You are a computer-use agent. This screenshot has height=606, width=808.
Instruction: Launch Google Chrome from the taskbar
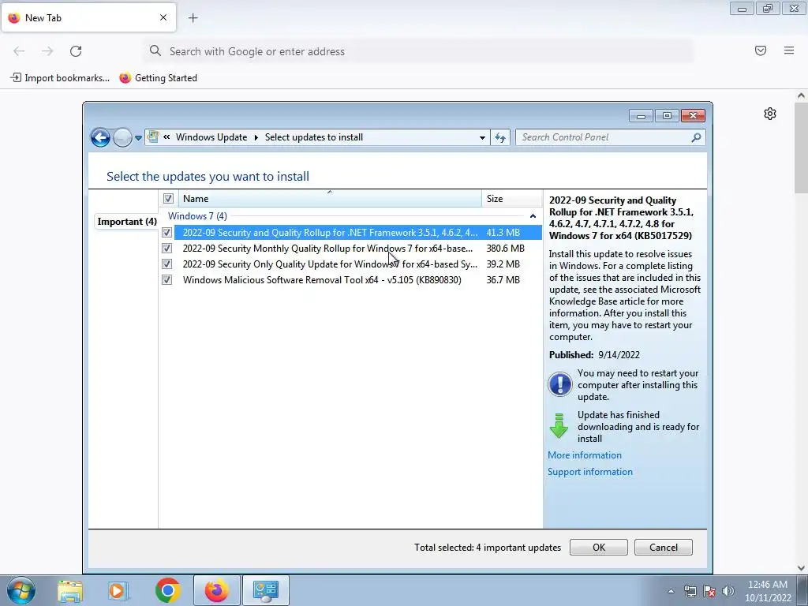click(167, 590)
